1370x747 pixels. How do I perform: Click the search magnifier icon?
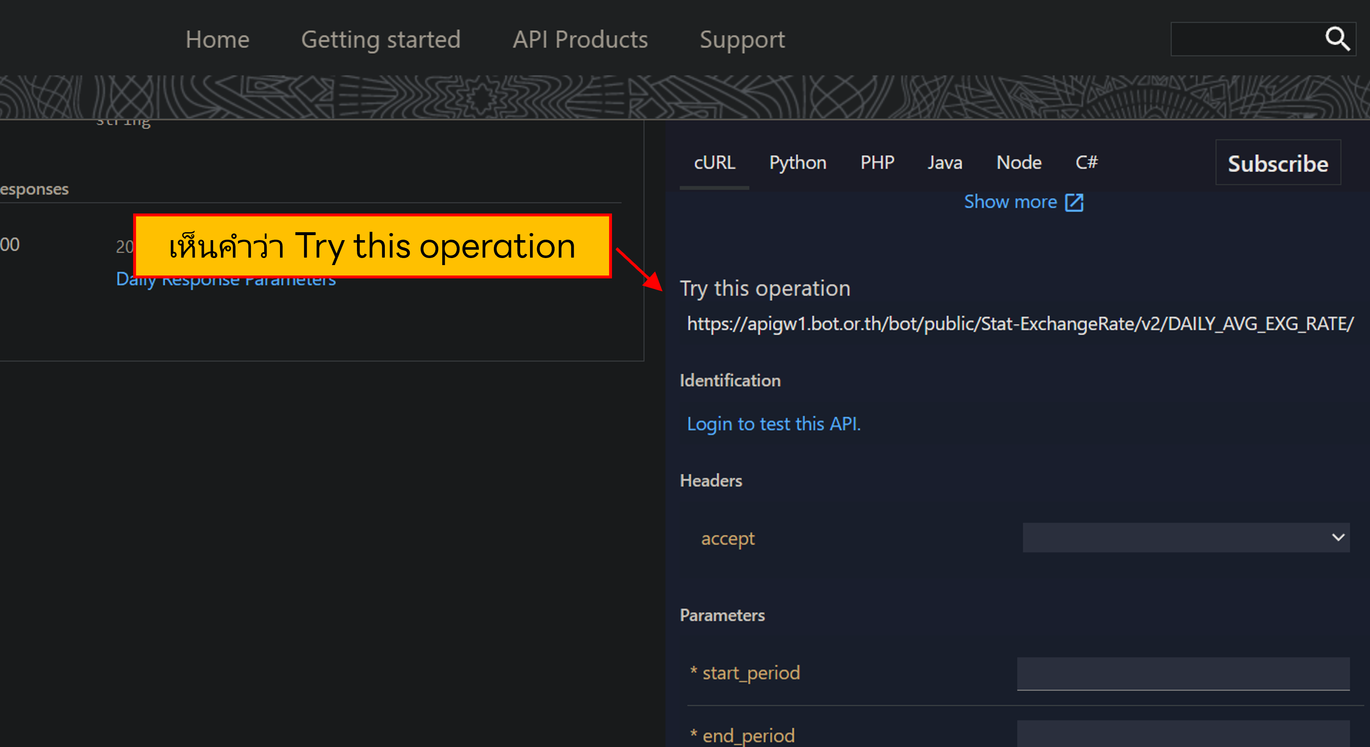point(1337,39)
